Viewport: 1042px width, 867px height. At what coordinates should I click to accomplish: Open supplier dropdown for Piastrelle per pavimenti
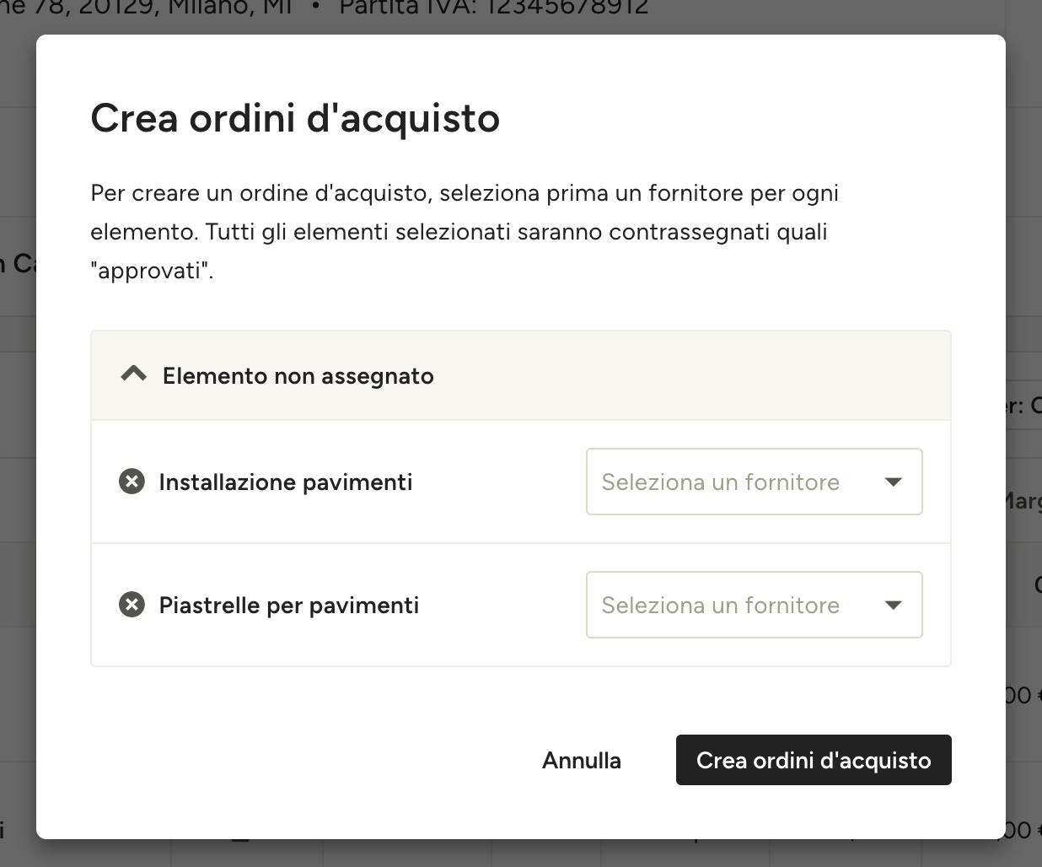[x=754, y=605]
